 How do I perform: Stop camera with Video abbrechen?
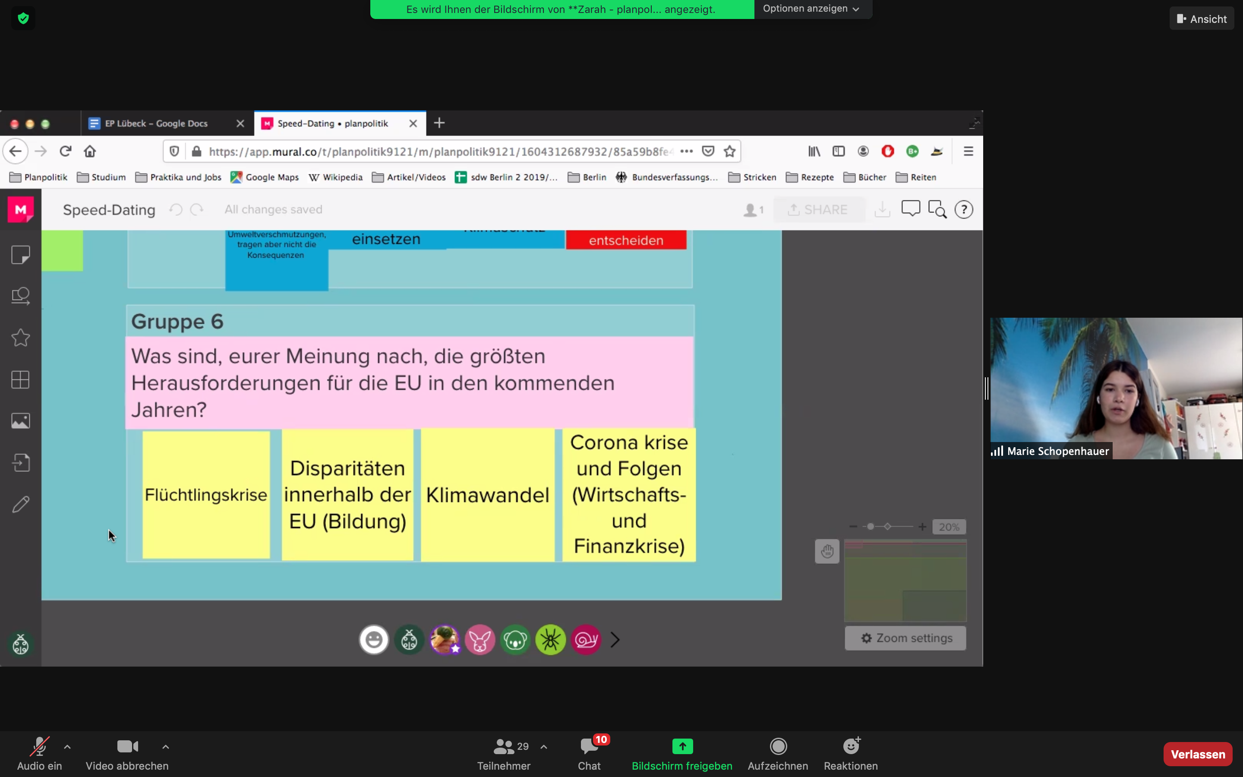(127, 753)
